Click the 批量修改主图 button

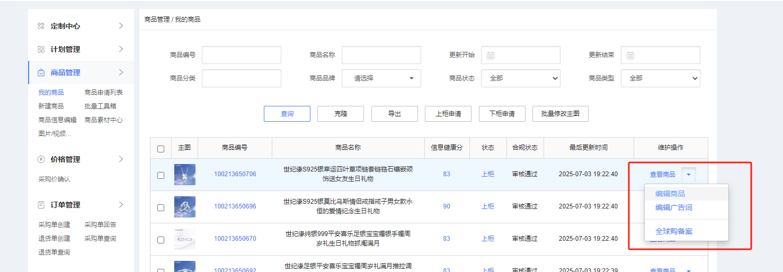point(560,114)
